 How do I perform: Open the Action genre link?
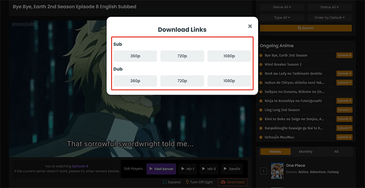(x=303, y=172)
